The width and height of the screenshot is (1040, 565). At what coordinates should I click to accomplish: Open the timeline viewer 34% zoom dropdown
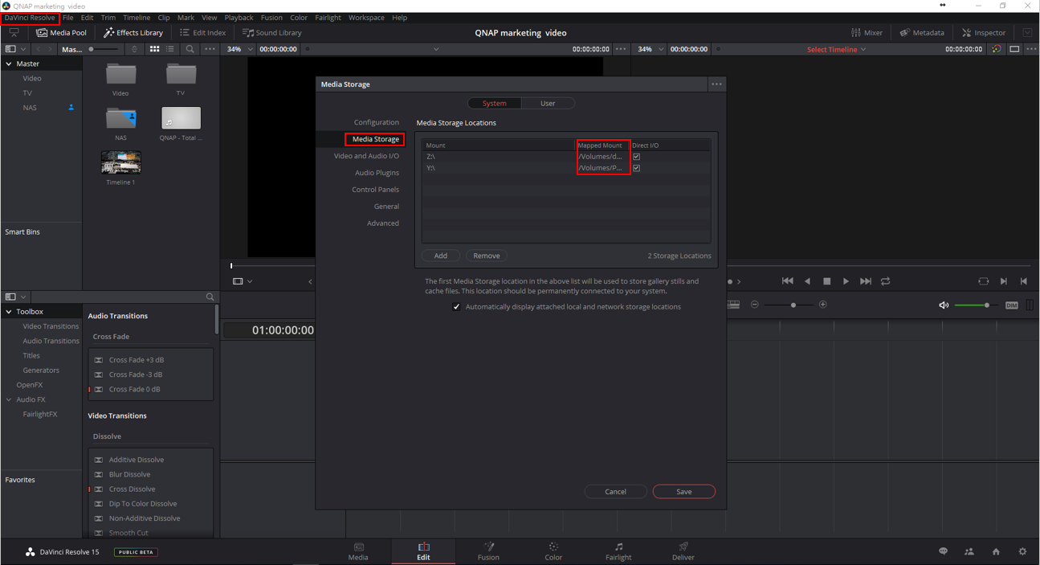click(651, 49)
